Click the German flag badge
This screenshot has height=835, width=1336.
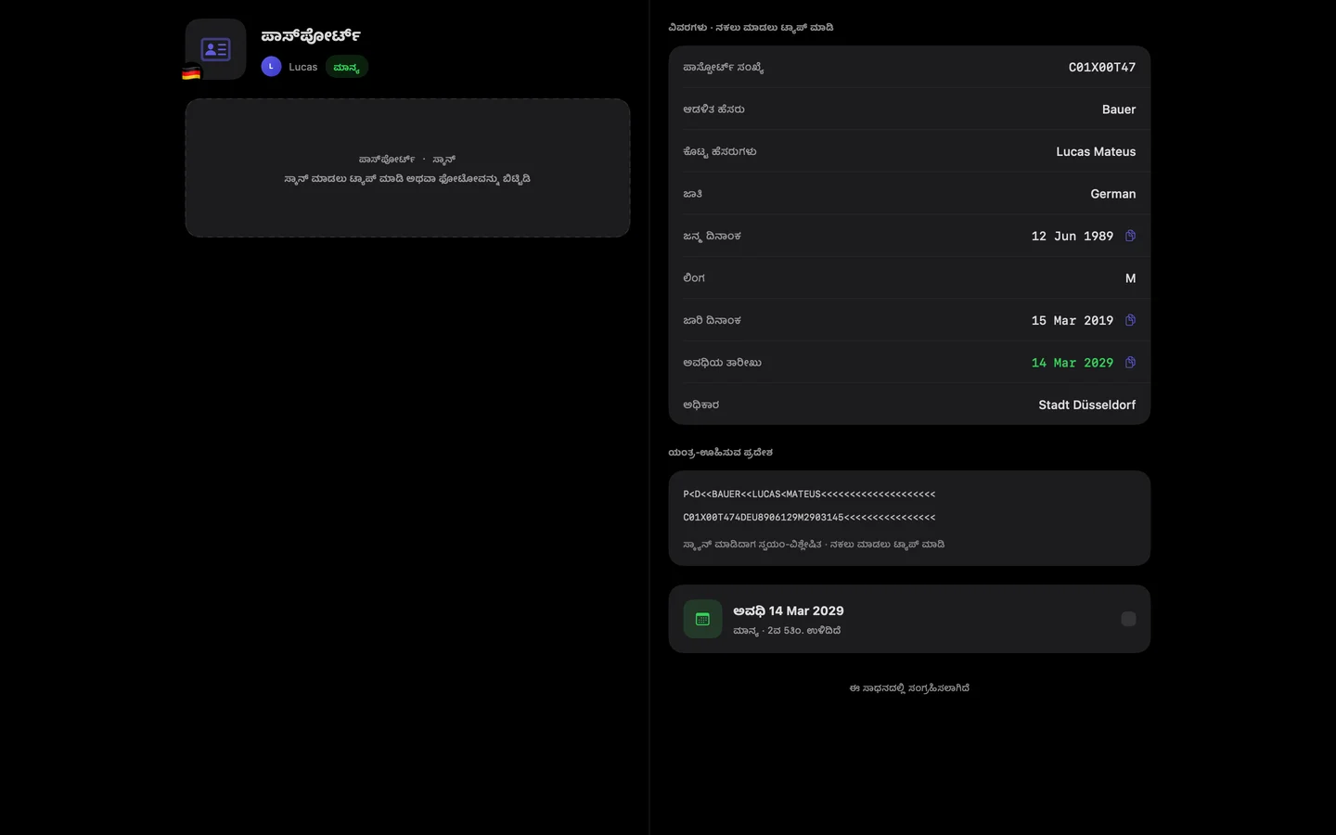[x=191, y=72]
